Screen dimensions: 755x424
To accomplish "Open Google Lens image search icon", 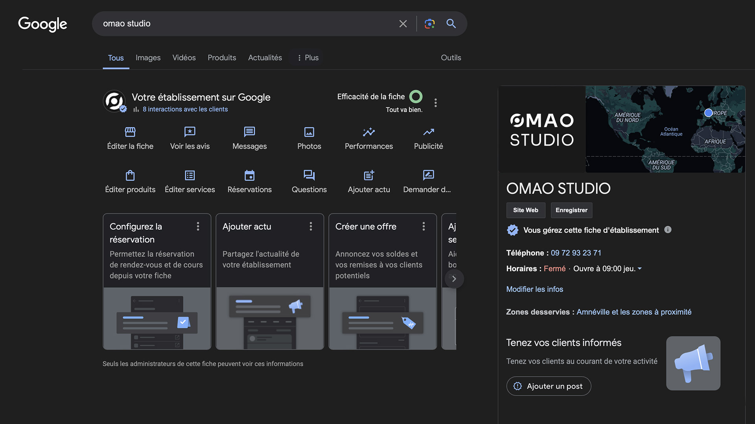I will click(x=429, y=24).
